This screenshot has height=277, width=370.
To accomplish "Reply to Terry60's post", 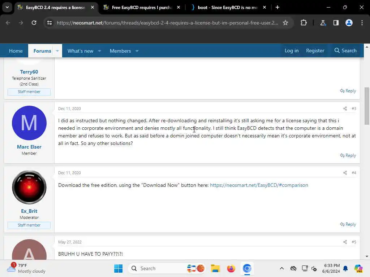I will 348,91.
